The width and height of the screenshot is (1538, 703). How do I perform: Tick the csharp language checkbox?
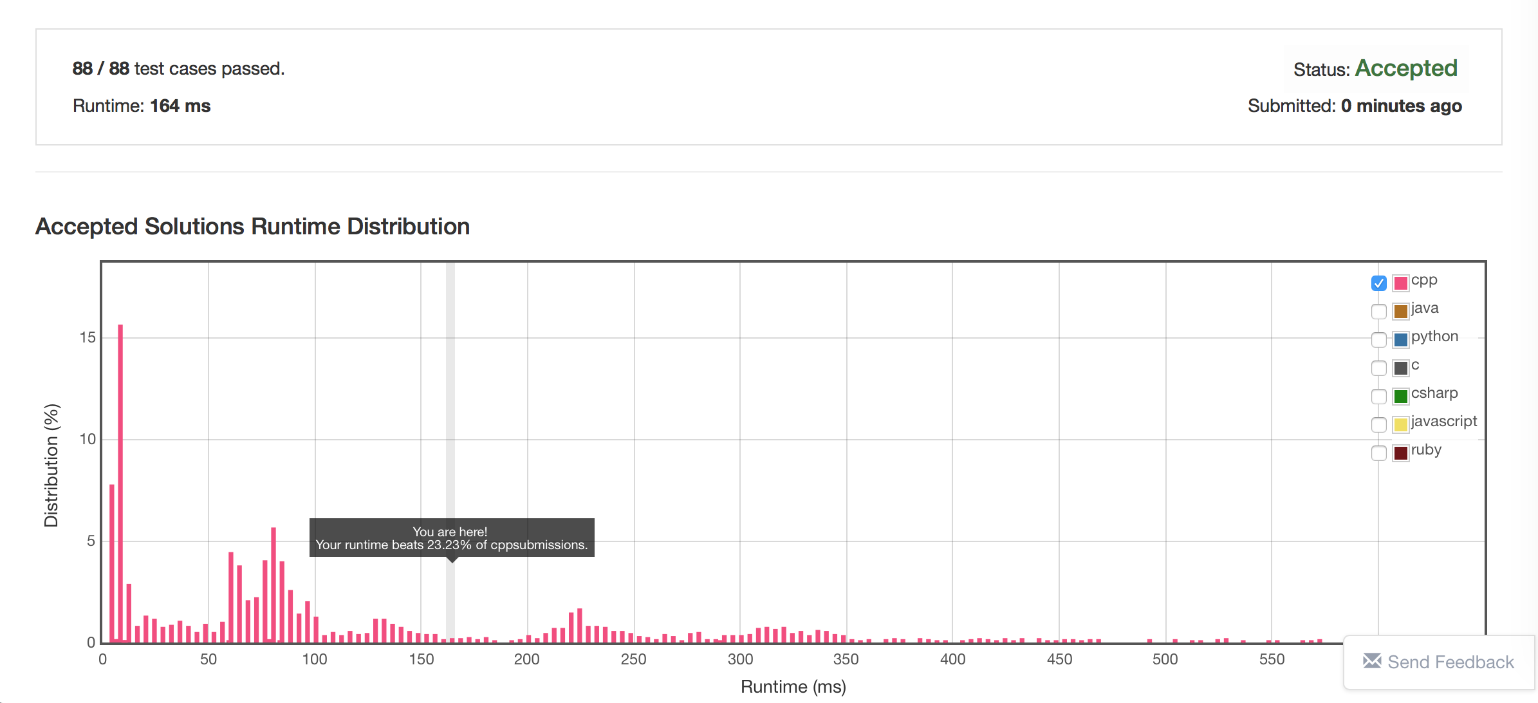click(x=1378, y=396)
